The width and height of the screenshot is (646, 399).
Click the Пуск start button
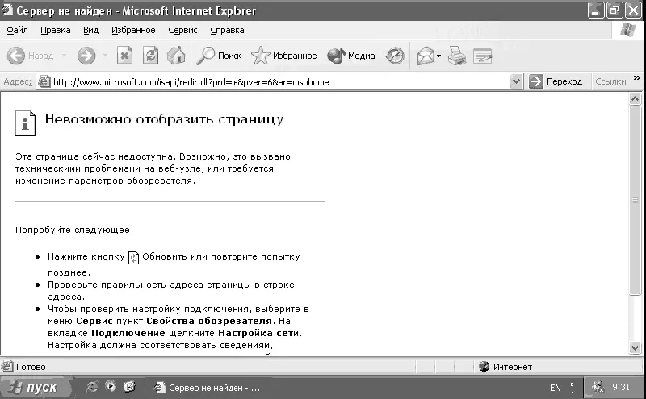coord(32,387)
